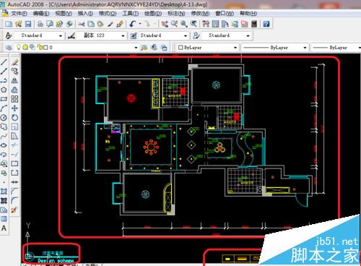Screen dimensions: 361x266
Task: Expand the layer list dropdown
Action: pyautogui.click(x=136, y=48)
